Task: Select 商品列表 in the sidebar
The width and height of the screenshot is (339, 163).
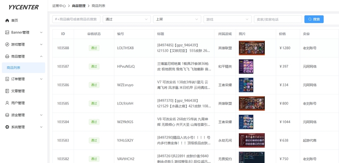Action: click(23, 68)
